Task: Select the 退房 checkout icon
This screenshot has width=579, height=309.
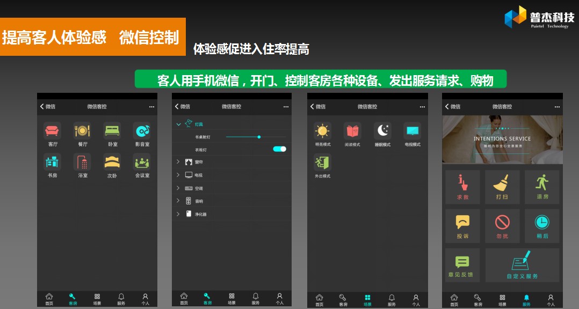Action: point(541,187)
